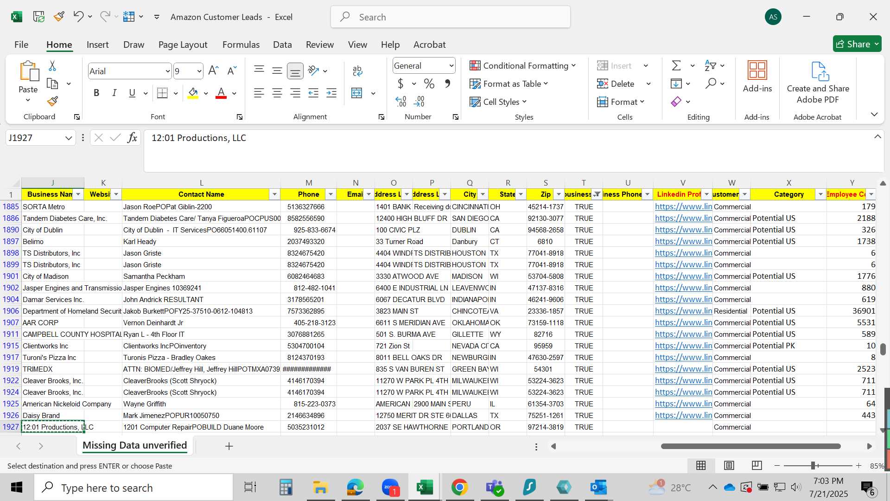Image resolution: width=890 pixels, height=501 pixels.
Task: Open the Category column filter dropdown
Action: (x=820, y=194)
